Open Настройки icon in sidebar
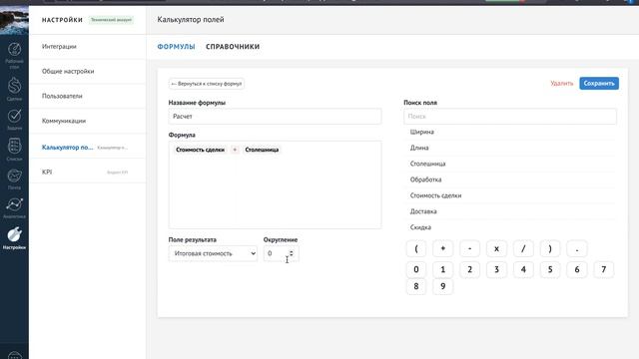 [x=14, y=238]
